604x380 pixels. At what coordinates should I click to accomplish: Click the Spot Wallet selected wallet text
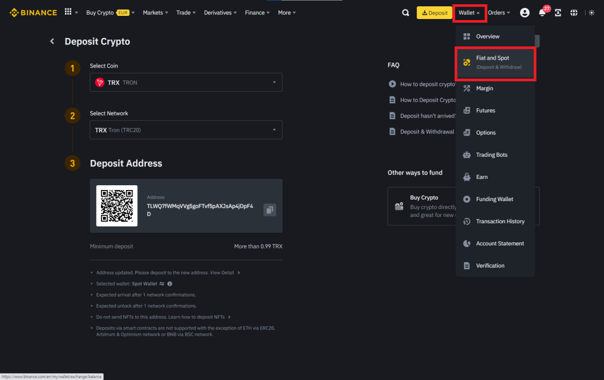click(x=145, y=284)
